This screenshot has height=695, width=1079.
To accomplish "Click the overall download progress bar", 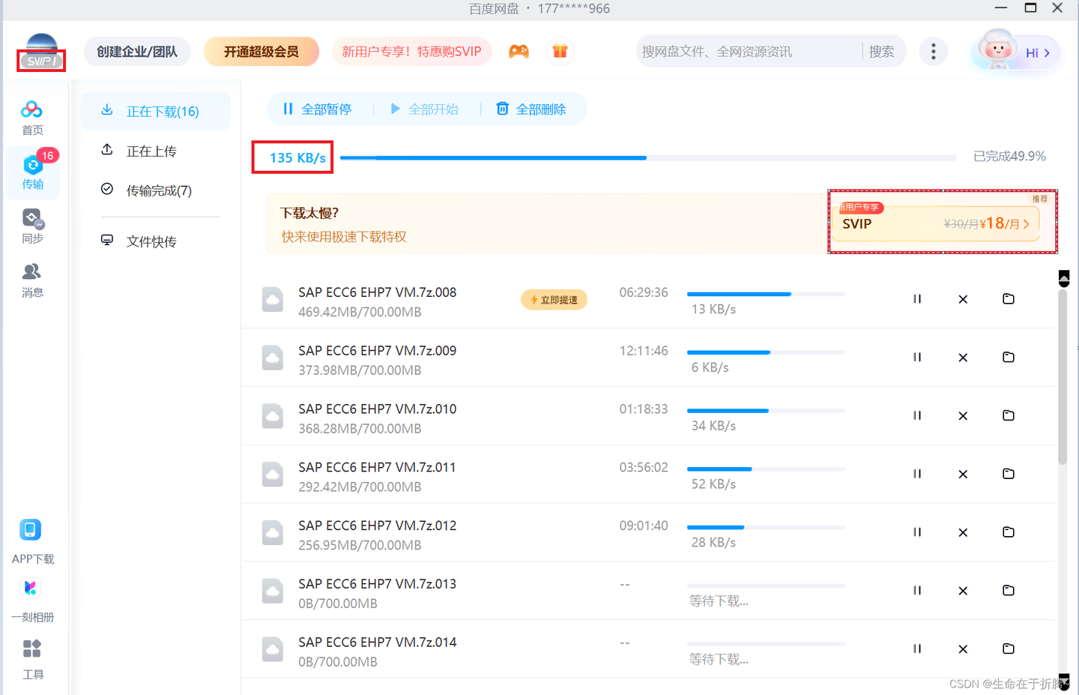I will coord(648,157).
